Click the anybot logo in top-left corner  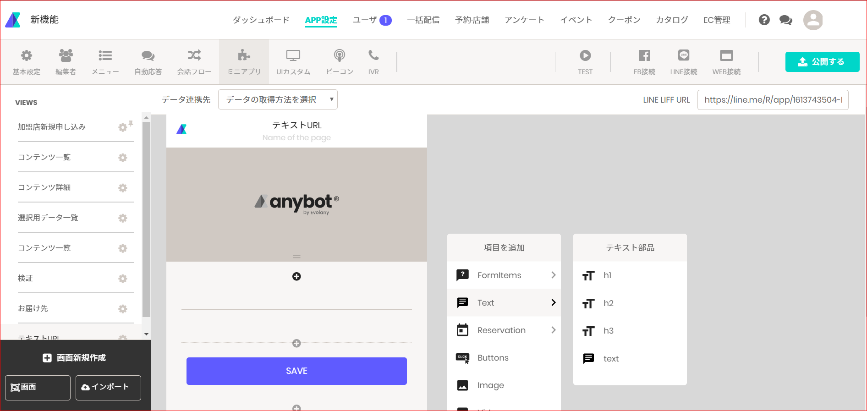pos(13,20)
